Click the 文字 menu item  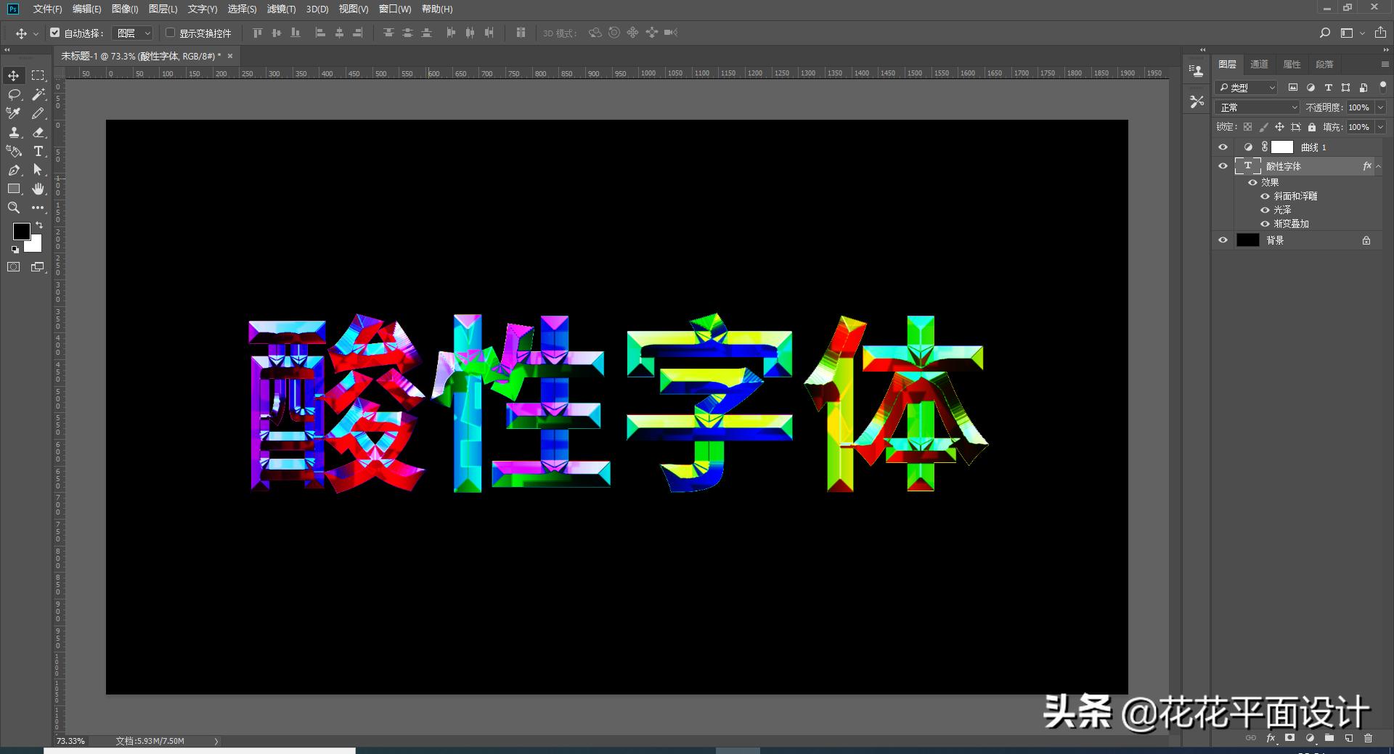[201, 9]
